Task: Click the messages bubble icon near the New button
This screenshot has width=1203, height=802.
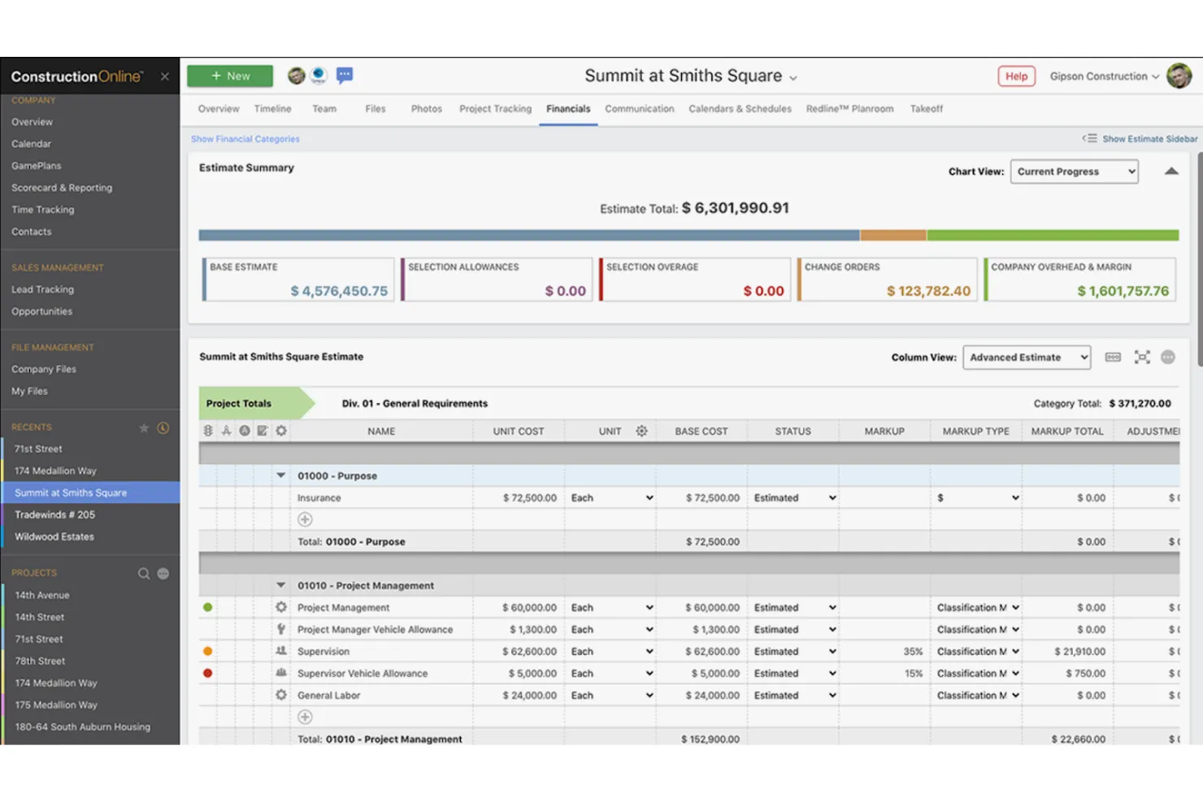Action: pos(345,75)
